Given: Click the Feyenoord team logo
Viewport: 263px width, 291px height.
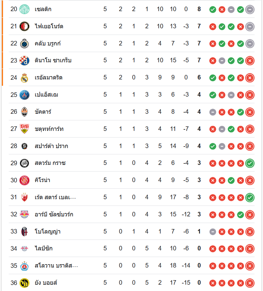Looking at the screenshot, I should pos(24,26).
